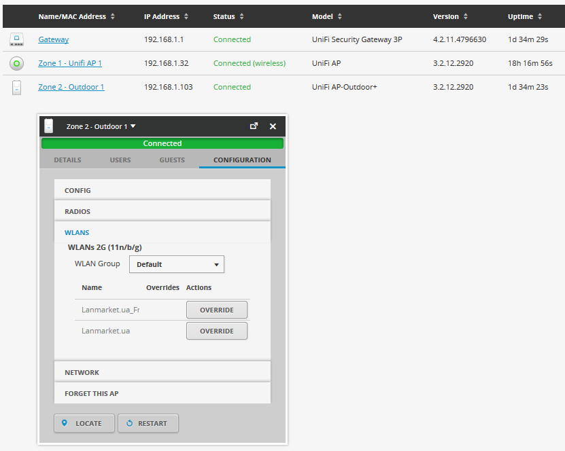Expand the NETWORK section
Image resolution: width=565 pixels, height=451 pixels.
click(162, 372)
